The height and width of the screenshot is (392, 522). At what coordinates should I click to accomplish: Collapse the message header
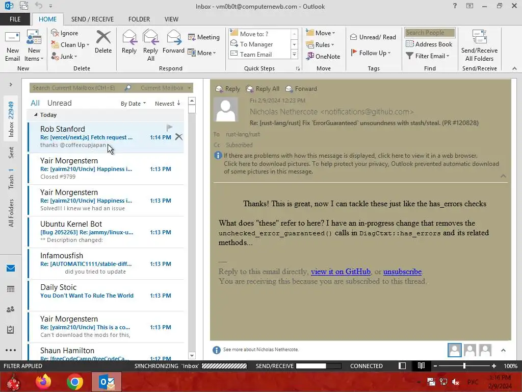tap(503, 176)
